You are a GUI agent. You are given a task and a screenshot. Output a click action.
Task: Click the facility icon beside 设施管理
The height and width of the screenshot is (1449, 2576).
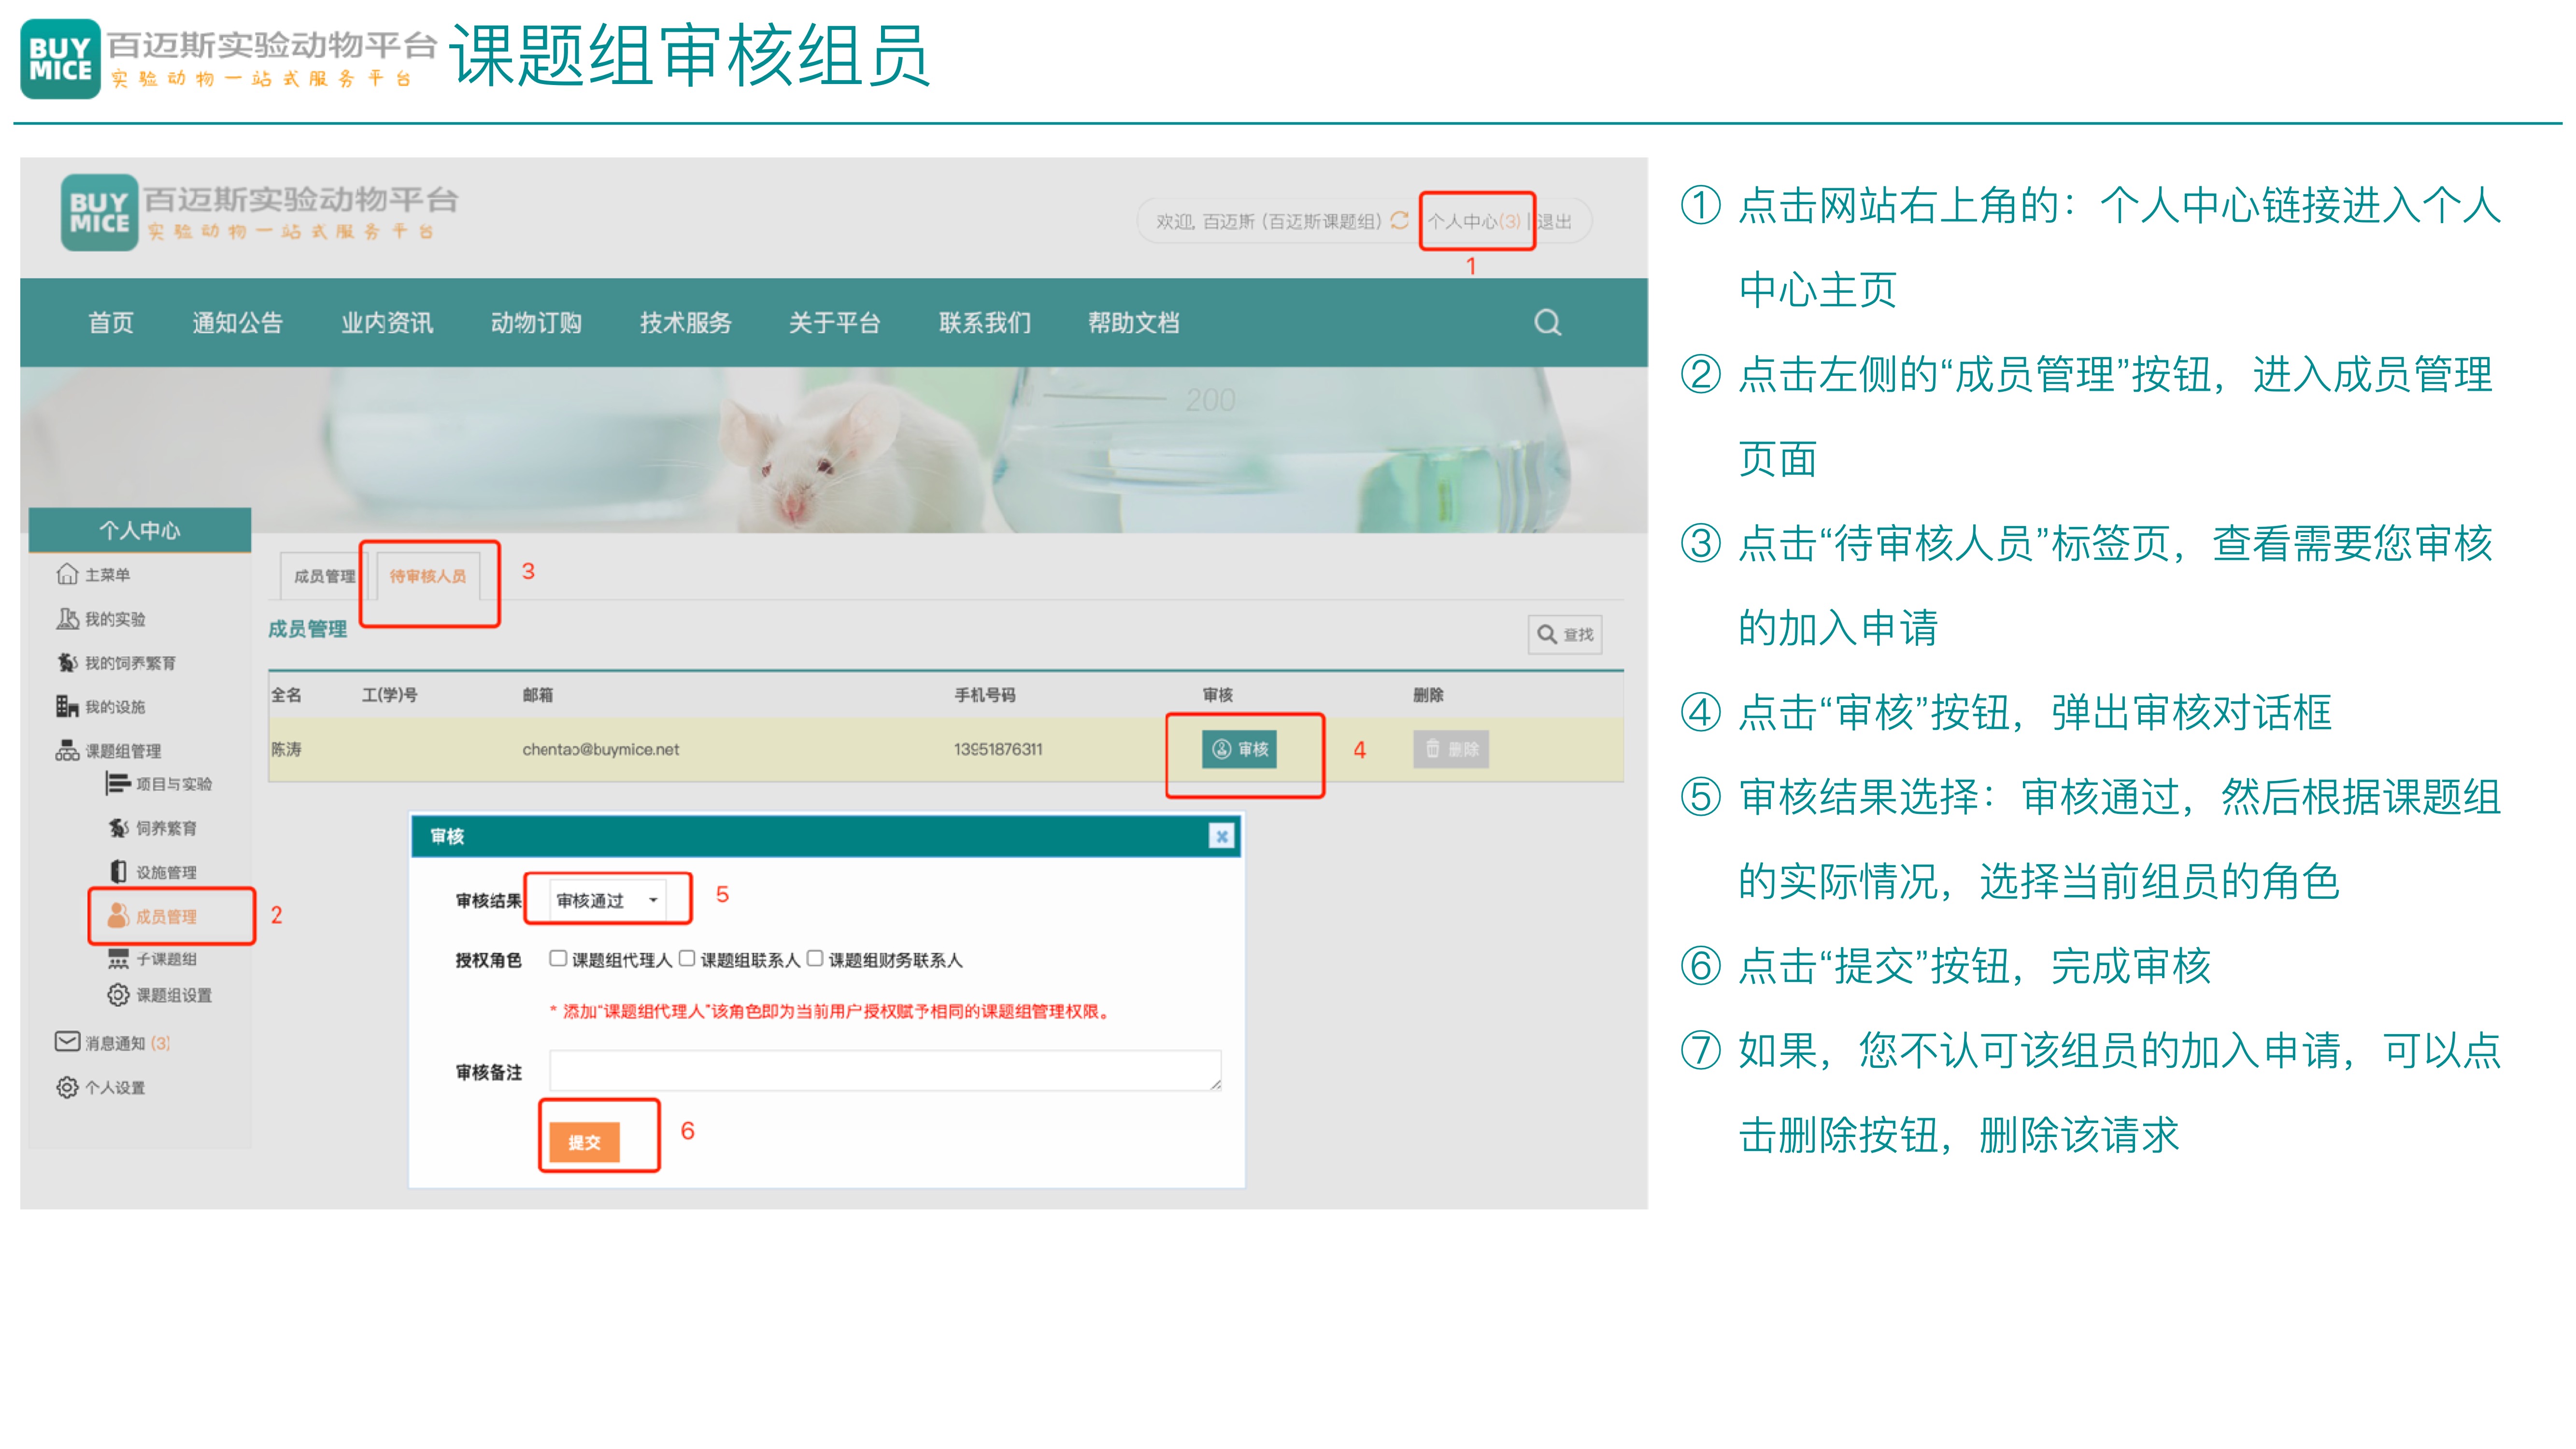[x=118, y=871]
